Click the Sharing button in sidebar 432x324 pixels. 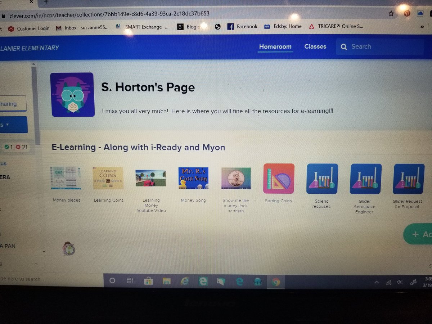pos(13,104)
